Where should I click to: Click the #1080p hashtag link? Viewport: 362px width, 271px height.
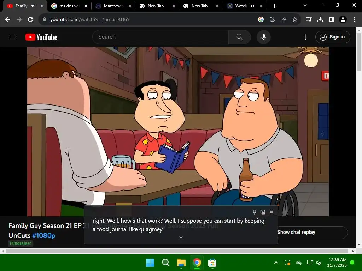pos(43,235)
